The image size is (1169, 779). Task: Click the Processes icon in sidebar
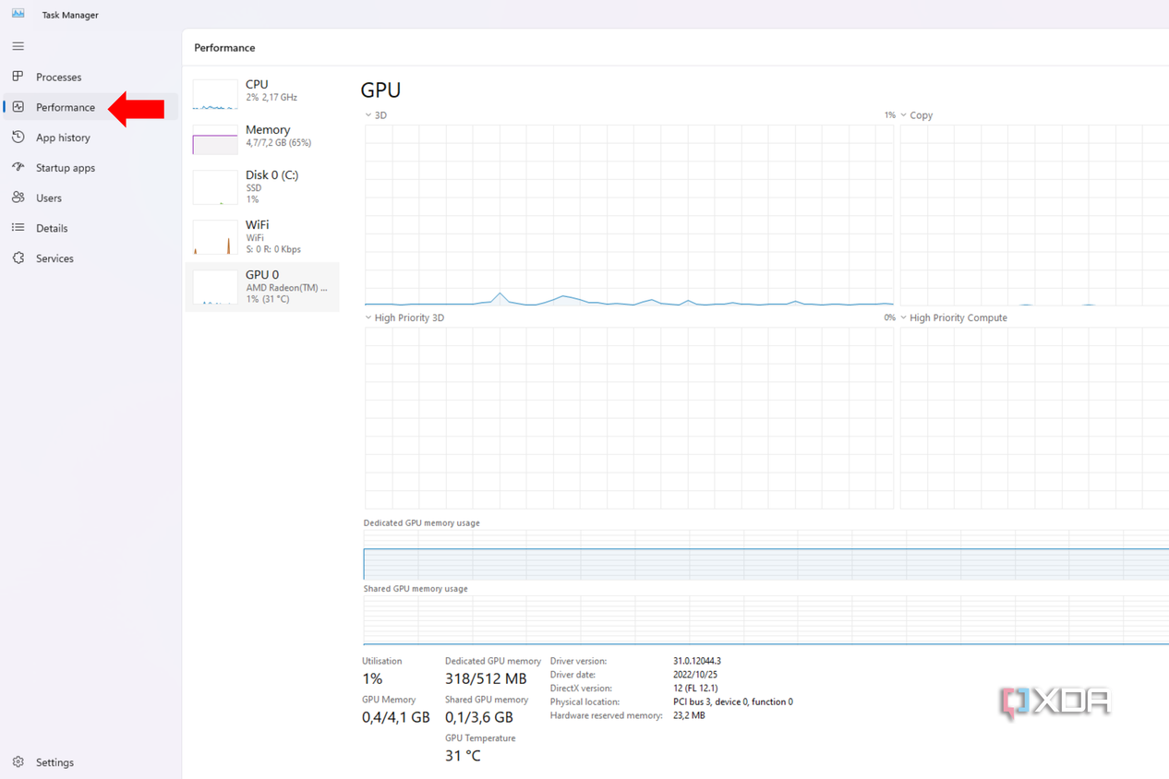tap(18, 77)
